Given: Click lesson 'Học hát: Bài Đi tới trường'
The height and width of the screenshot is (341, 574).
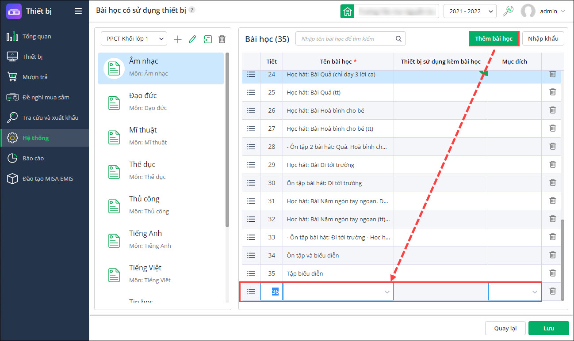Looking at the screenshot, I should point(321,165).
